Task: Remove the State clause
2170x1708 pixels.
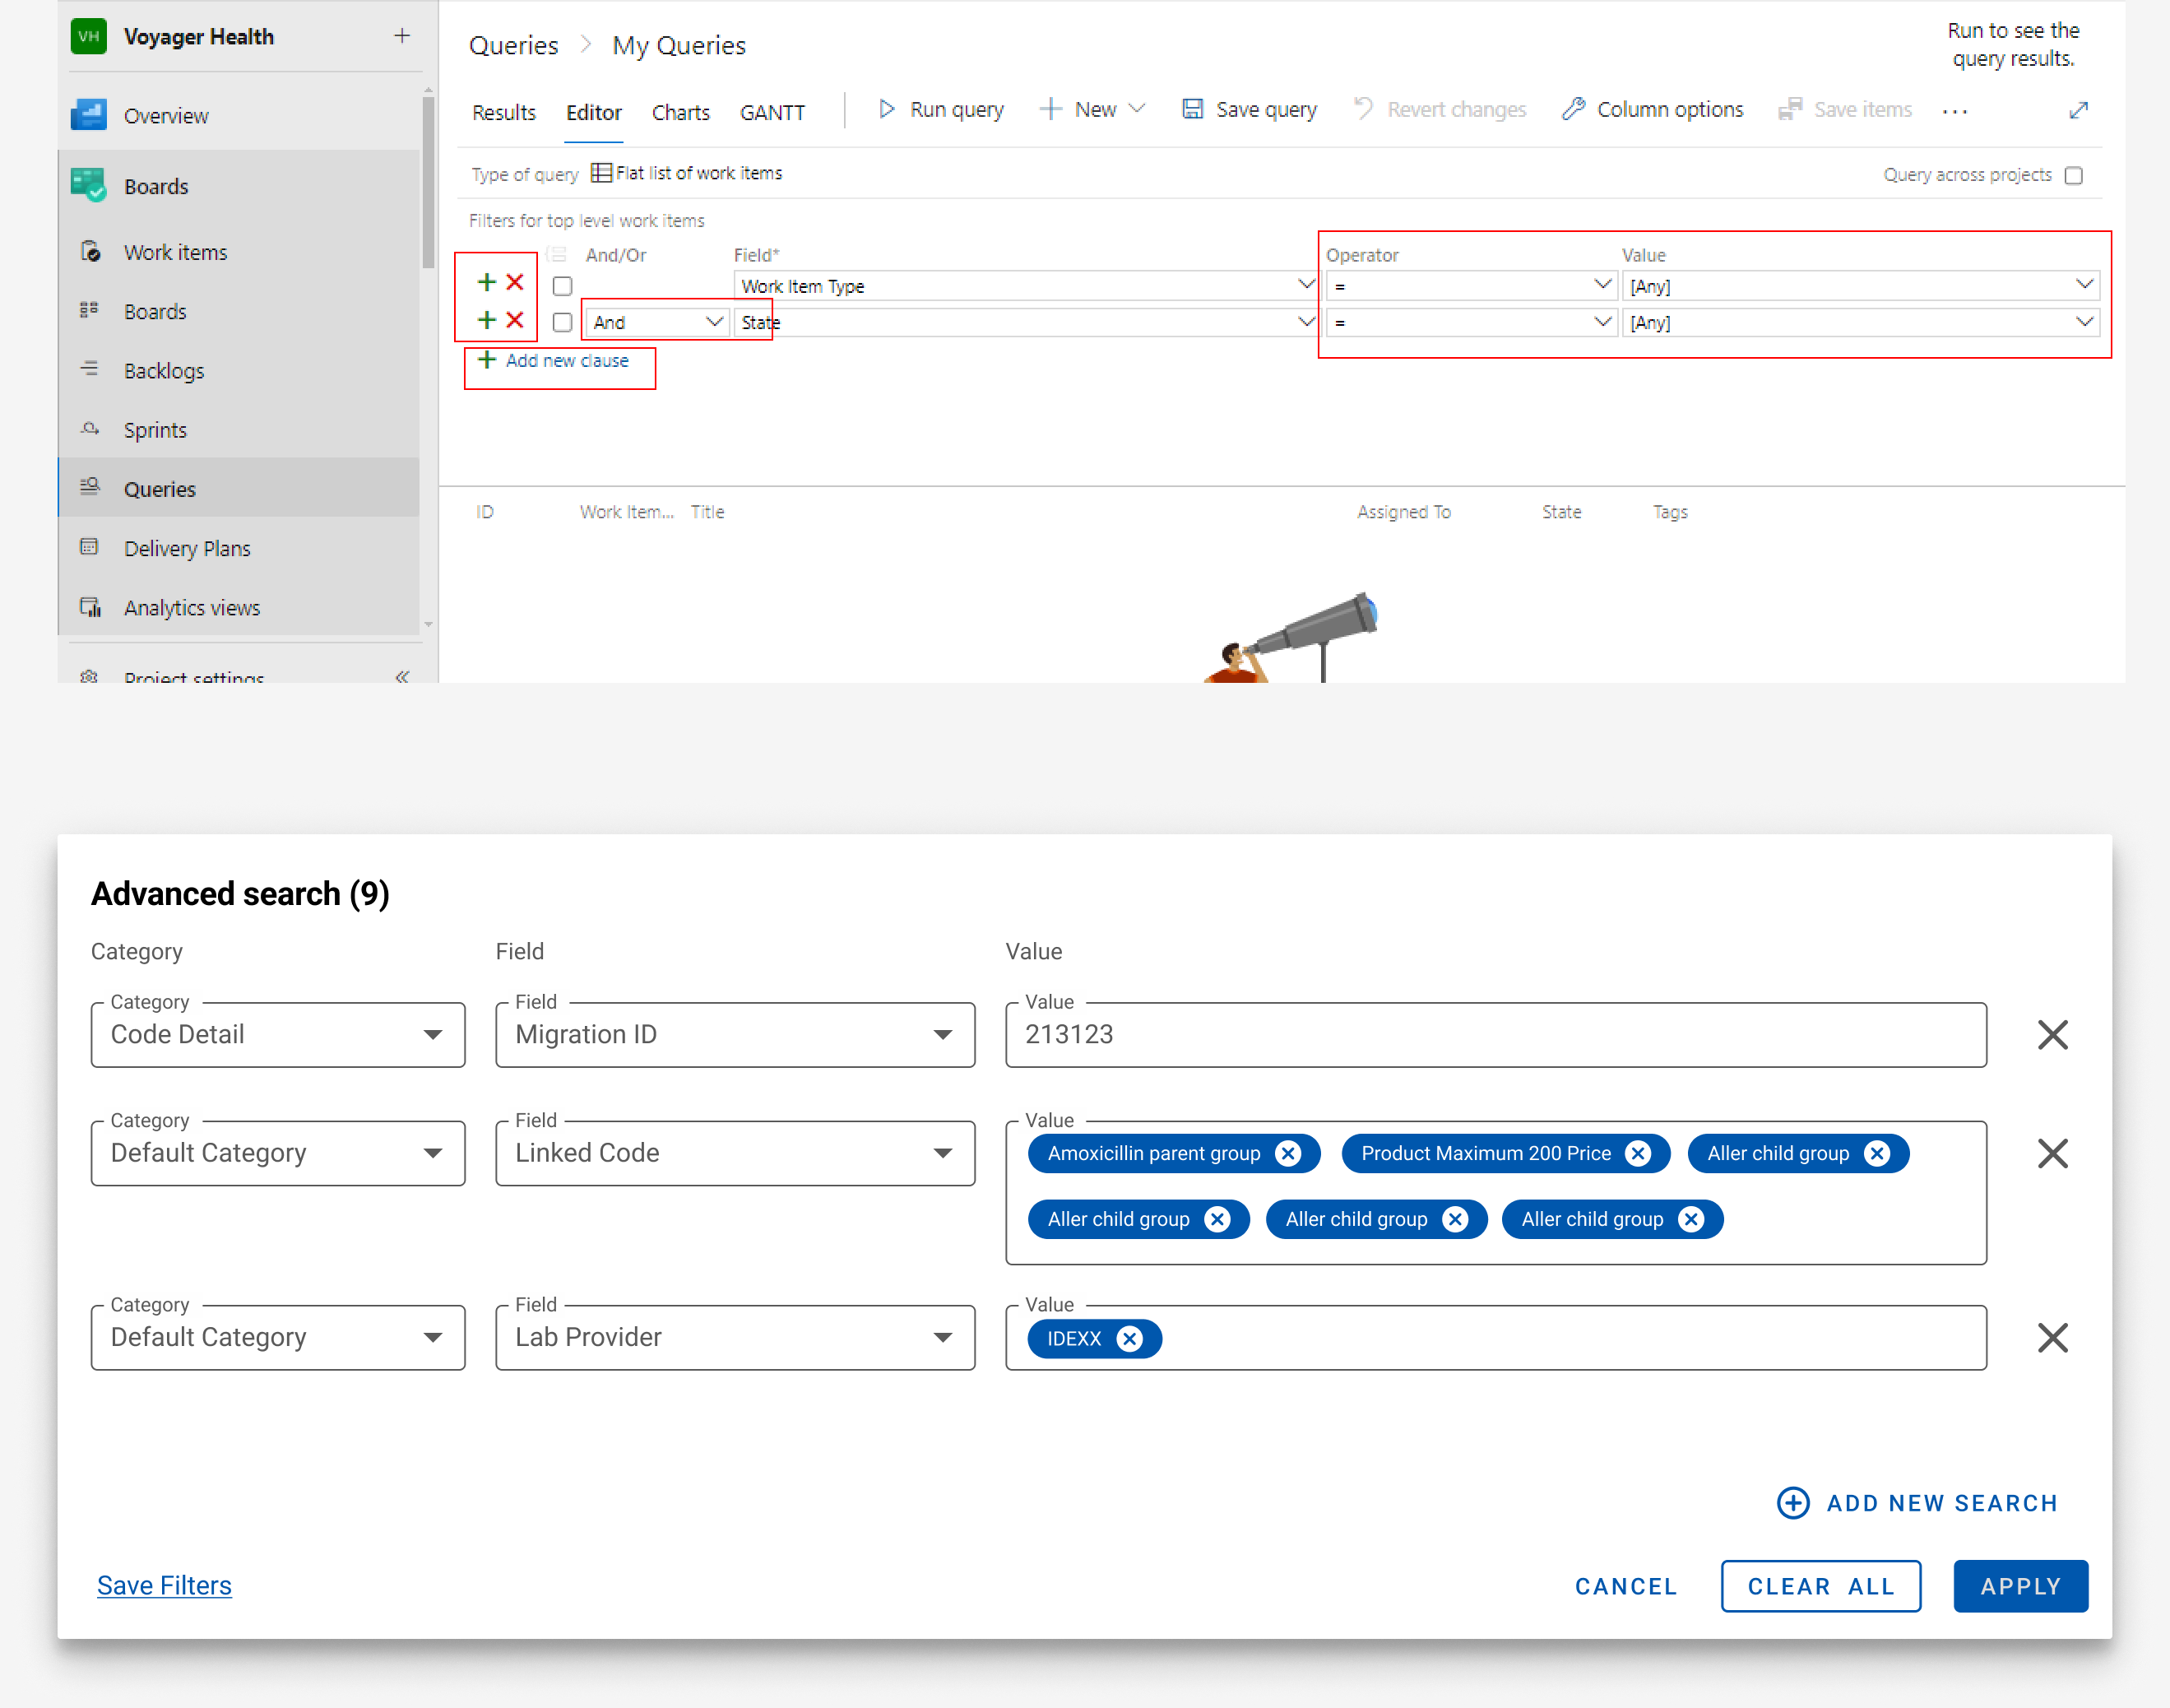Action: 515,320
